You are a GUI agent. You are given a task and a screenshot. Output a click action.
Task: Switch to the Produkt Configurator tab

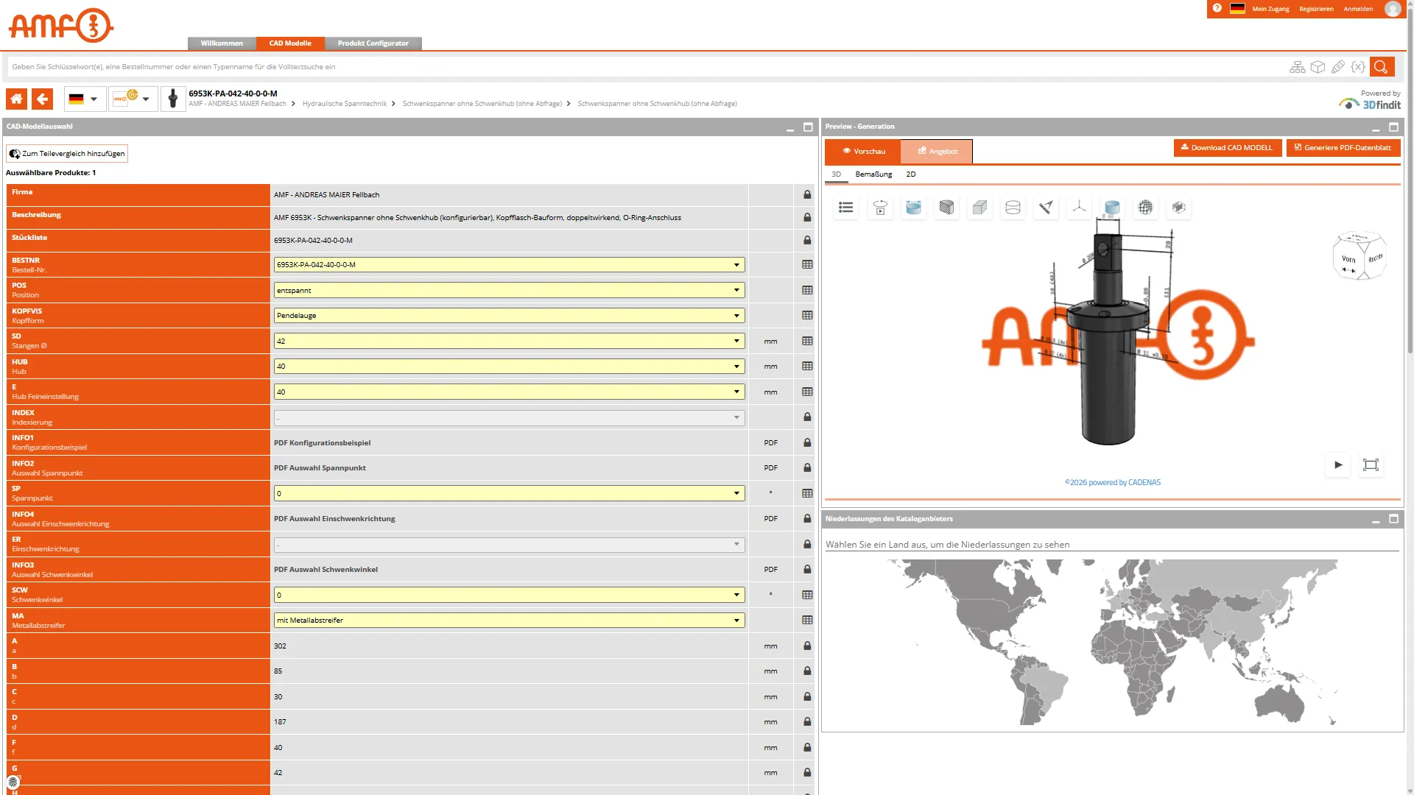coord(373,43)
